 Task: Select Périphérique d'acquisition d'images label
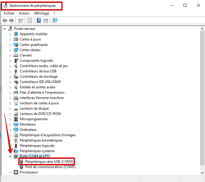click(47, 135)
